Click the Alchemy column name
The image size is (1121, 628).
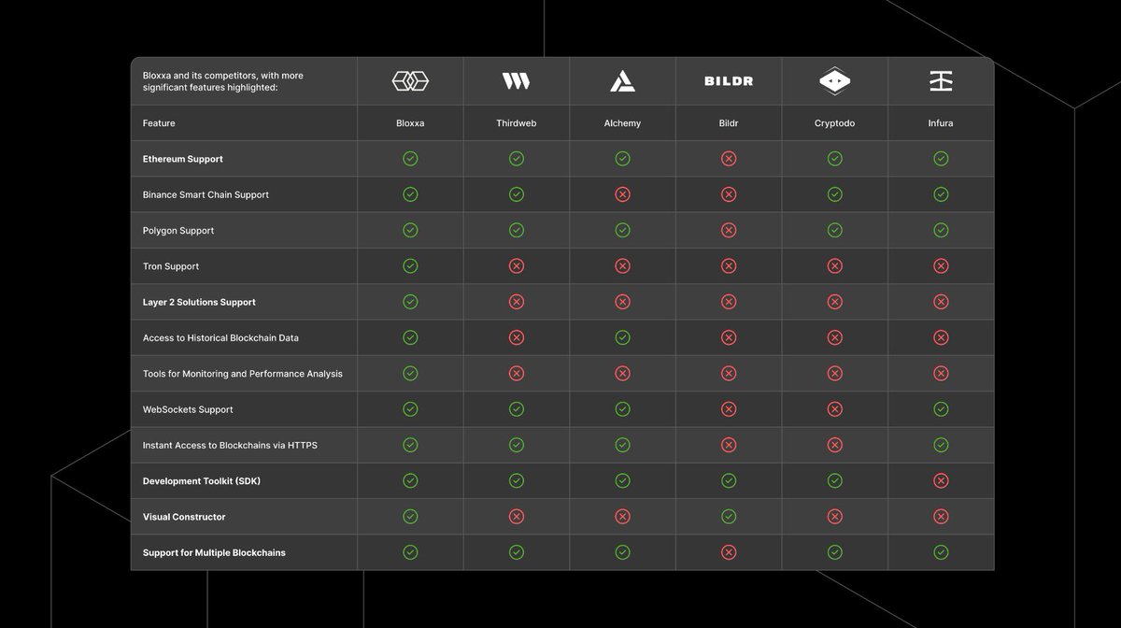[x=622, y=123]
